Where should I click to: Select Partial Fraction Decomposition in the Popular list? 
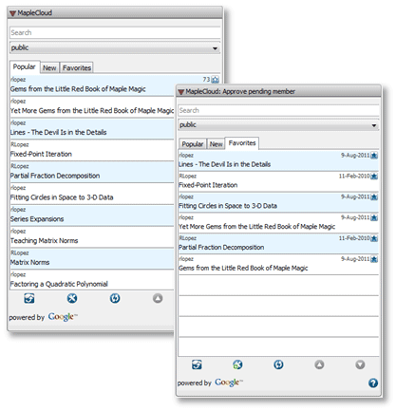click(92, 172)
